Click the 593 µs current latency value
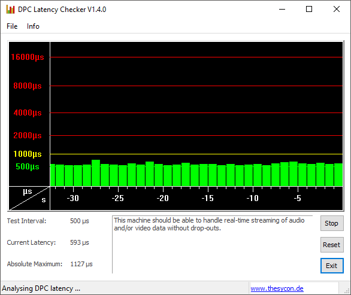Image resolution: width=351 pixels, height=295 pixels. pyautogui.click(x=80, y=242)
